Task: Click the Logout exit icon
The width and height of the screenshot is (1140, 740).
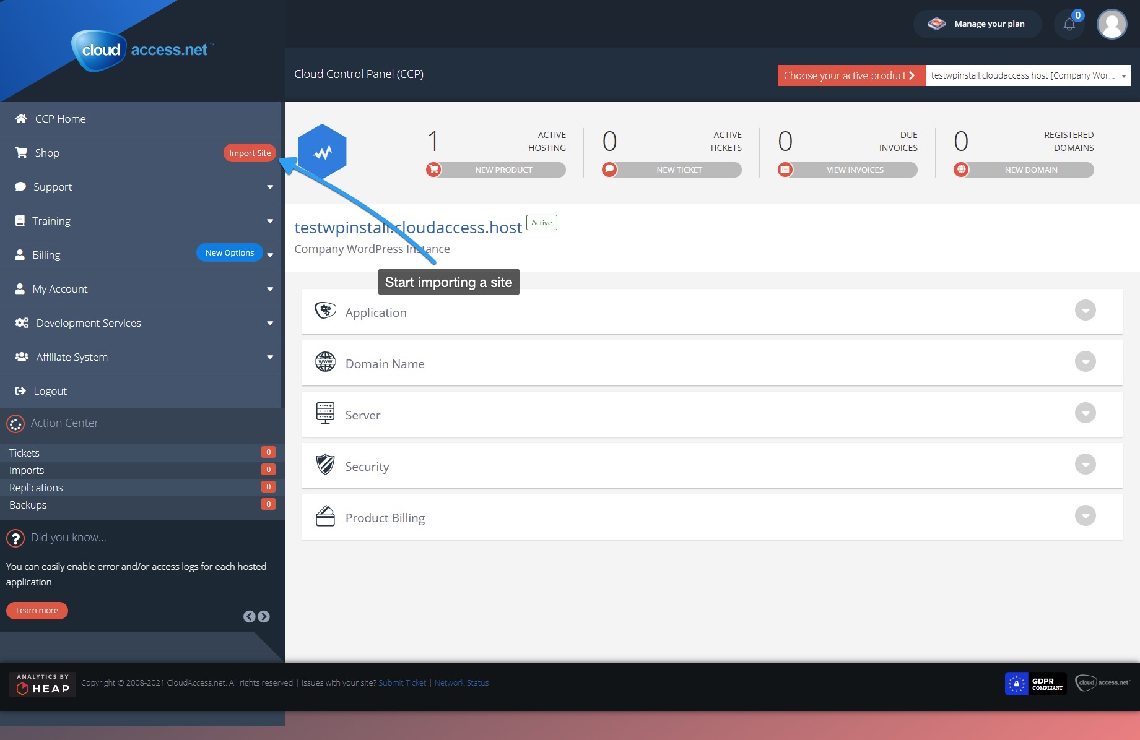Action: pyautogui.click(x=20, y=391)
